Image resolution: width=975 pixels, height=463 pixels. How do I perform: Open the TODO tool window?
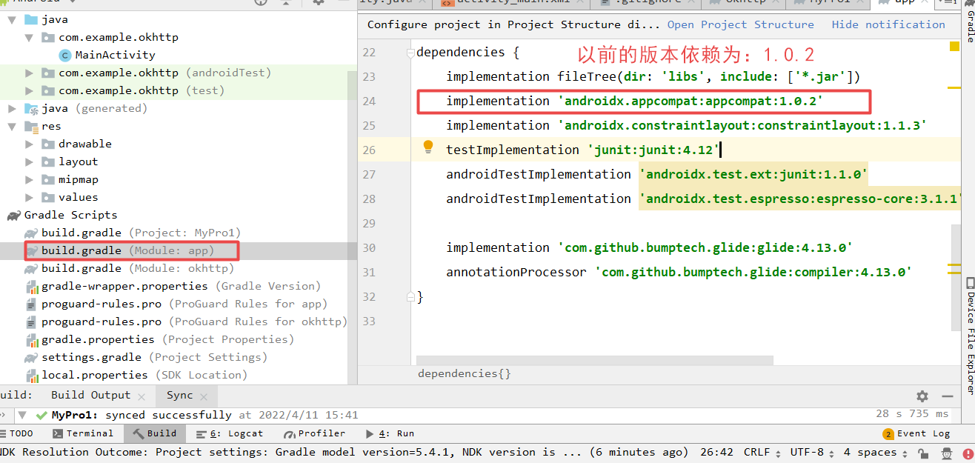click(20, 433)
